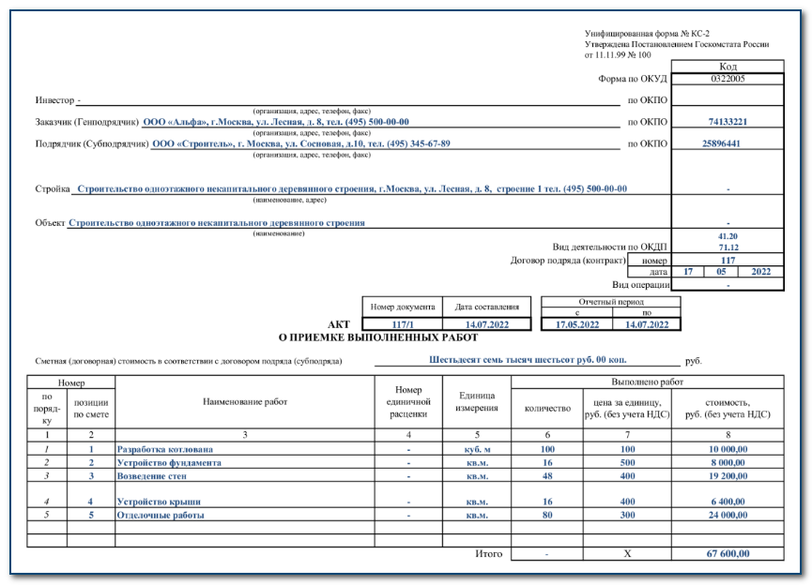Click the Объект name field
Screen dimensions: 812x585
[217, 223]
